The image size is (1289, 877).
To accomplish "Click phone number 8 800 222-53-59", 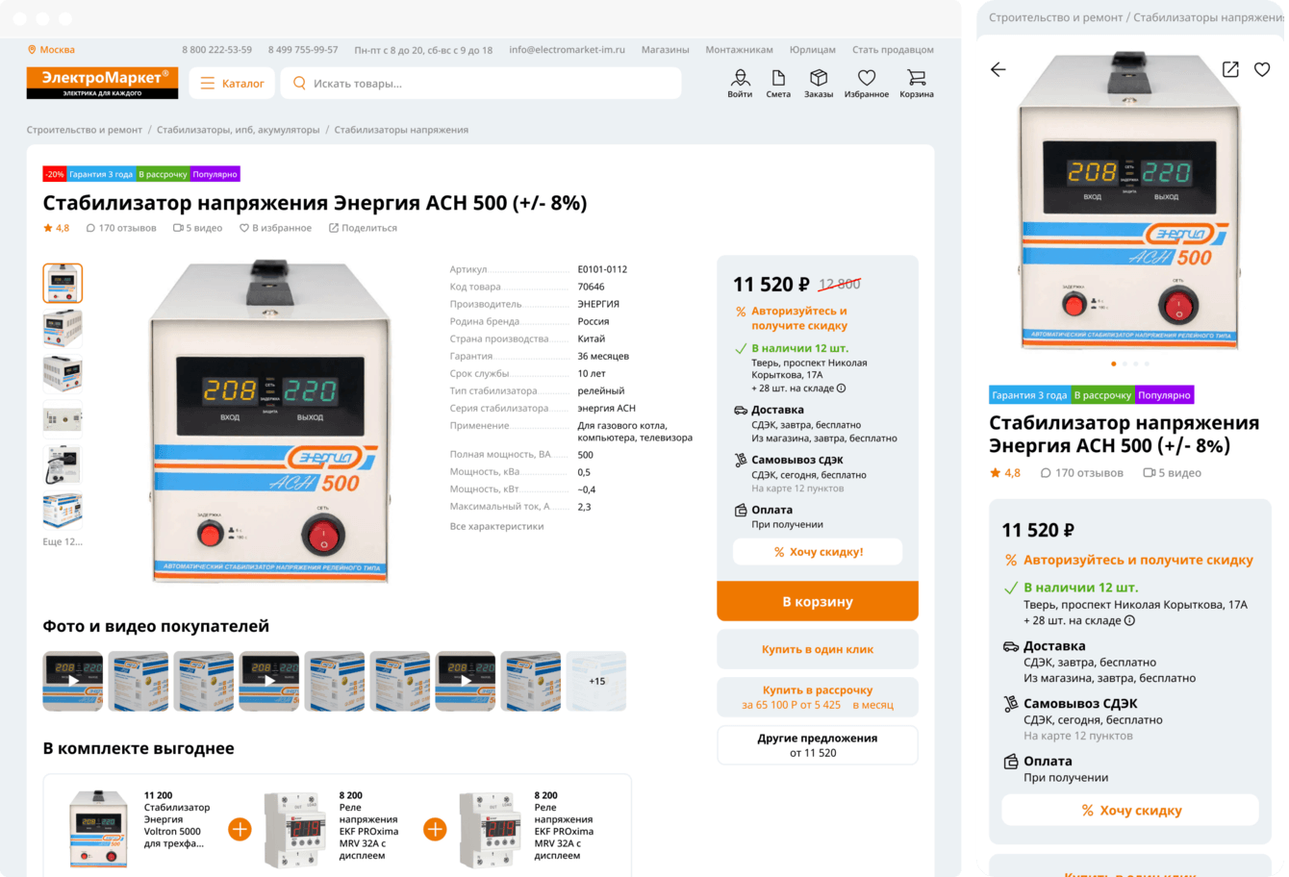I will coord(216,50).
